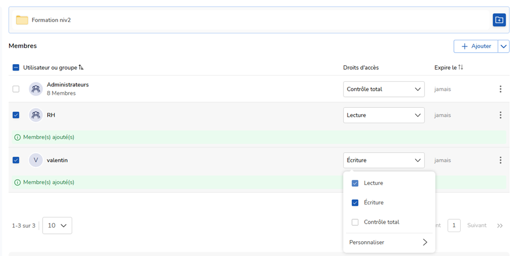Open three-dot menu for valentin row
Viewport: 512px width, 256px height.
click(x=500, y=160)
